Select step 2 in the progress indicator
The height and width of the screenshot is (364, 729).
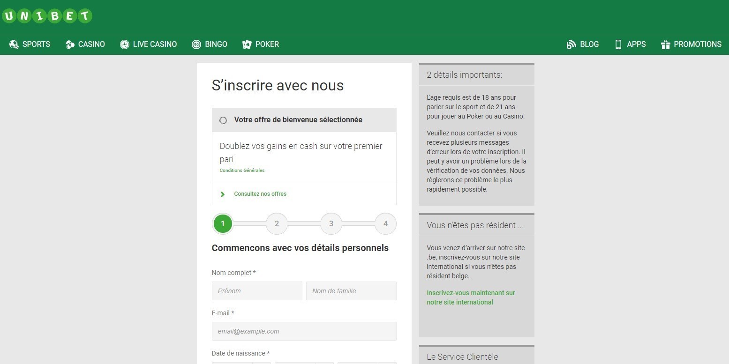click(x=277, y=224)
